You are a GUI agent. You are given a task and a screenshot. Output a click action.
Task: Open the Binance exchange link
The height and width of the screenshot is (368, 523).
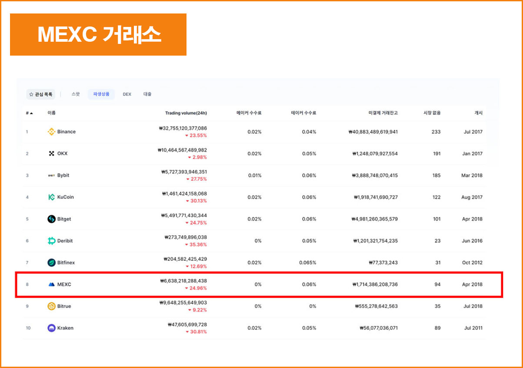67,132
